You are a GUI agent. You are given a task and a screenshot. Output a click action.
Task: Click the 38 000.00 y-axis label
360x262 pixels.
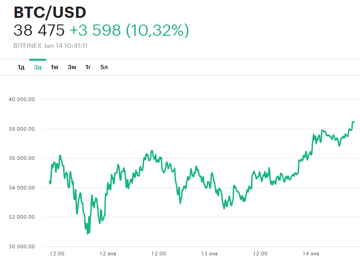(23, 129)
